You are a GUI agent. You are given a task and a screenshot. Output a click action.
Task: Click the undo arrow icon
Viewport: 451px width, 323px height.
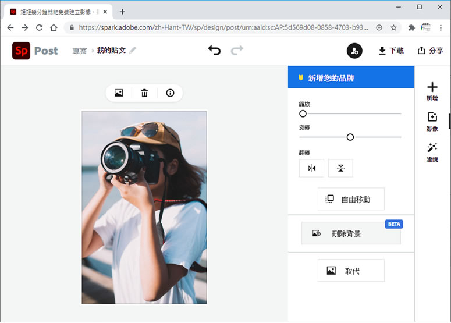[214, 51]
